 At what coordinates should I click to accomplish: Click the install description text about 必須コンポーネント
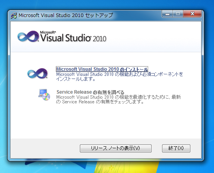tap(119, 77)
